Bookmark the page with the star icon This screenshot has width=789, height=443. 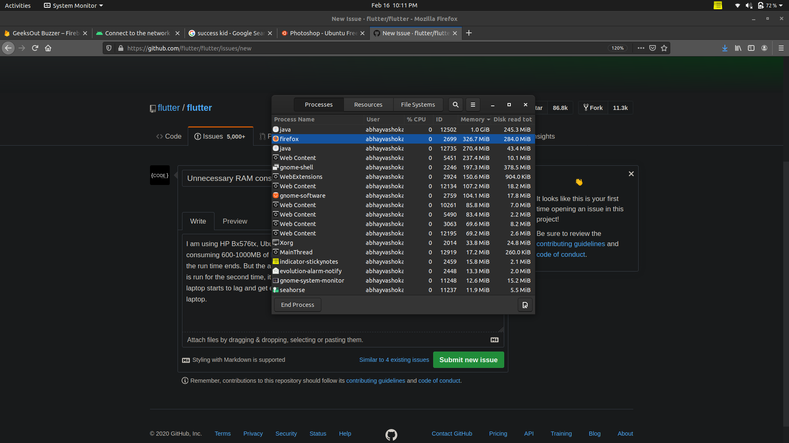click(664, 48)
